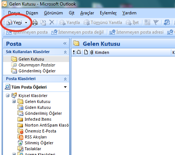
Task: Open the Araçlar menu
Action: tap(87, 13)
